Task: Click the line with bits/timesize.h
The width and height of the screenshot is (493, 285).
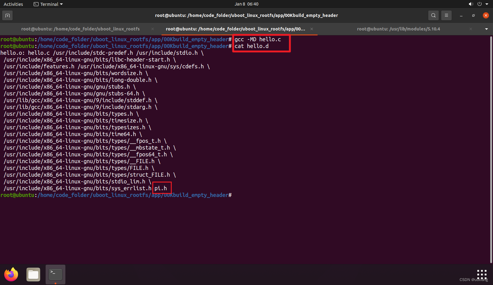Action: pos(76,121)
